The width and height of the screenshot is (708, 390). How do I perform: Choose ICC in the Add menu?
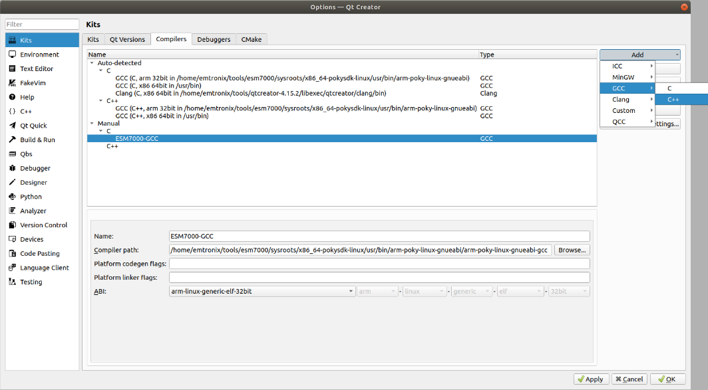627,66
